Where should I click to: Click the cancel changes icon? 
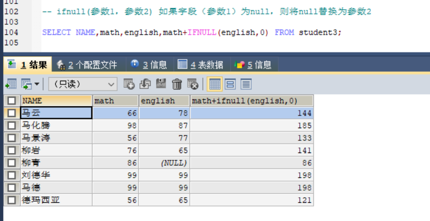193,84
